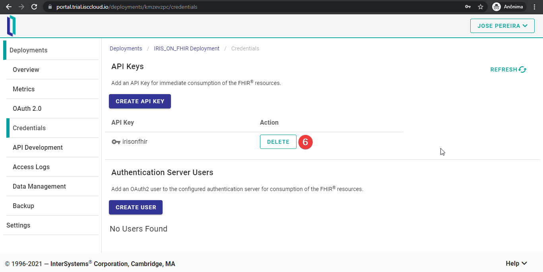Select Deployments in the sidebar
The image size is (543, 272).
coord(51,50)
